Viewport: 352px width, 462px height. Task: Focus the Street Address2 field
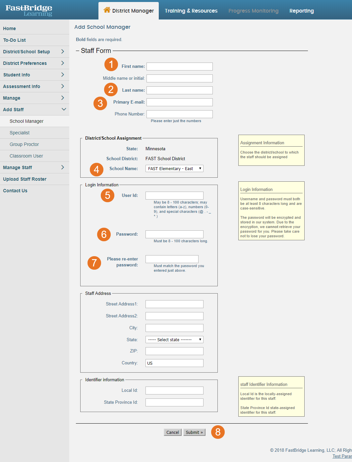(174, 316)
